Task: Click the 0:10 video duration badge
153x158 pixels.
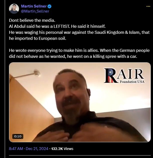Action: pyautogui.click(x=18, y=136)
